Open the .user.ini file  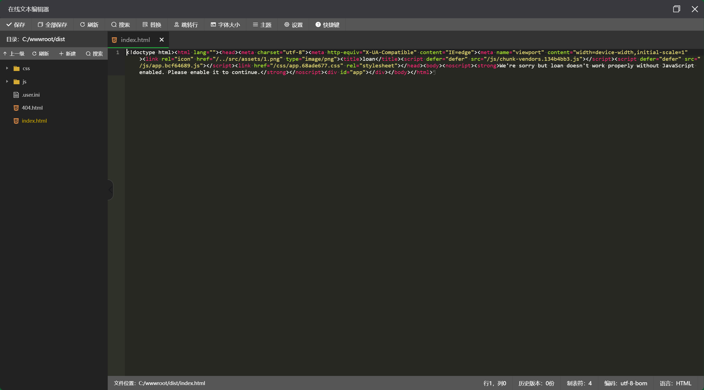[x=30, y=95]
